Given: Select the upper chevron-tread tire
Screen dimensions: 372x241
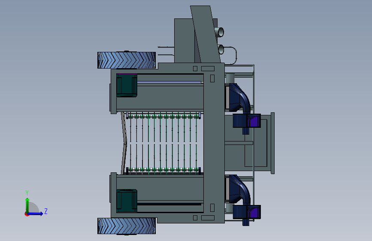Looking at the screenshot, I should pyautogui.click(x=127, y=60).
